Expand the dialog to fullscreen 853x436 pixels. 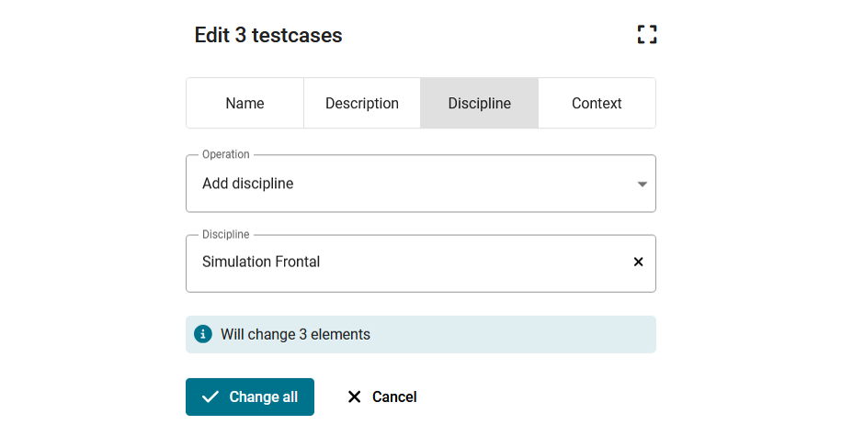(647, 34)
